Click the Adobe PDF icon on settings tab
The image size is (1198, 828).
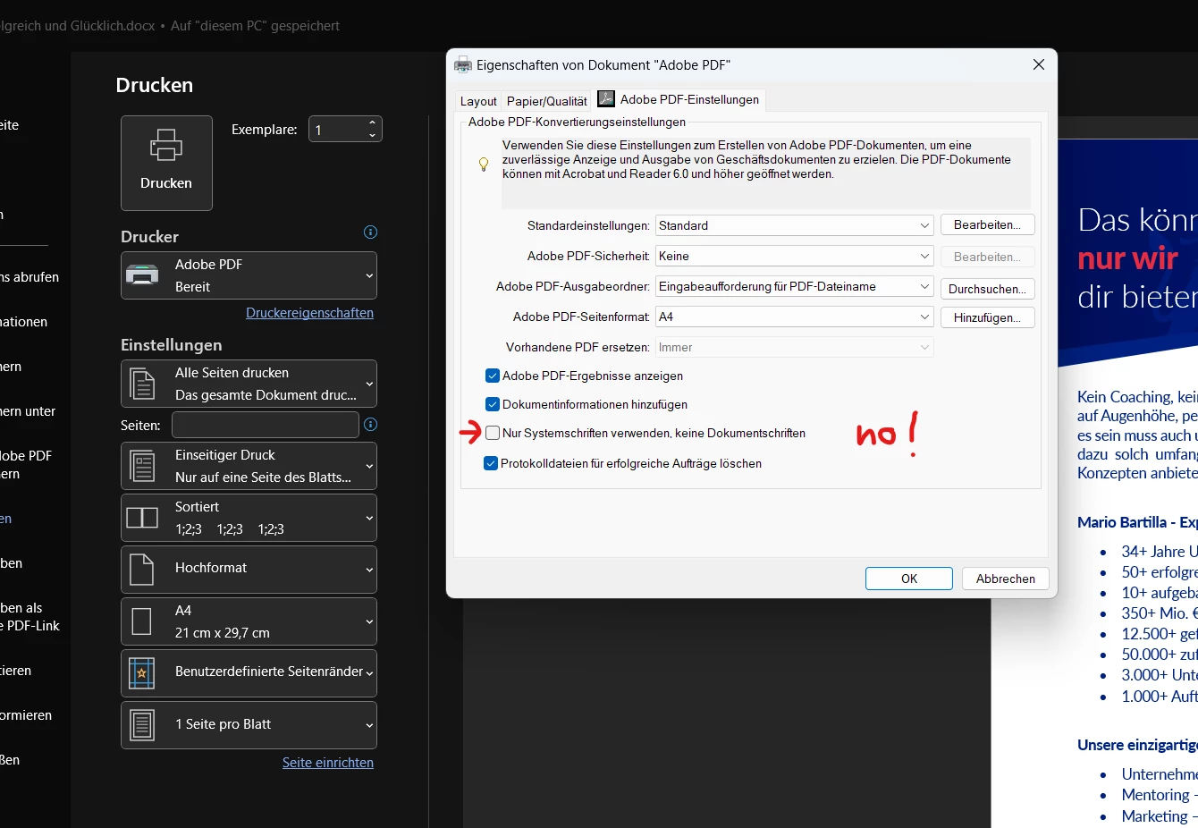coord(606,98)
